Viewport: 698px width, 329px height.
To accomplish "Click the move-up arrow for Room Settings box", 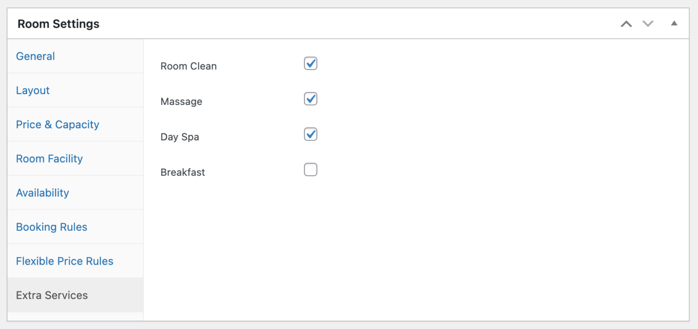I will 626,23.
